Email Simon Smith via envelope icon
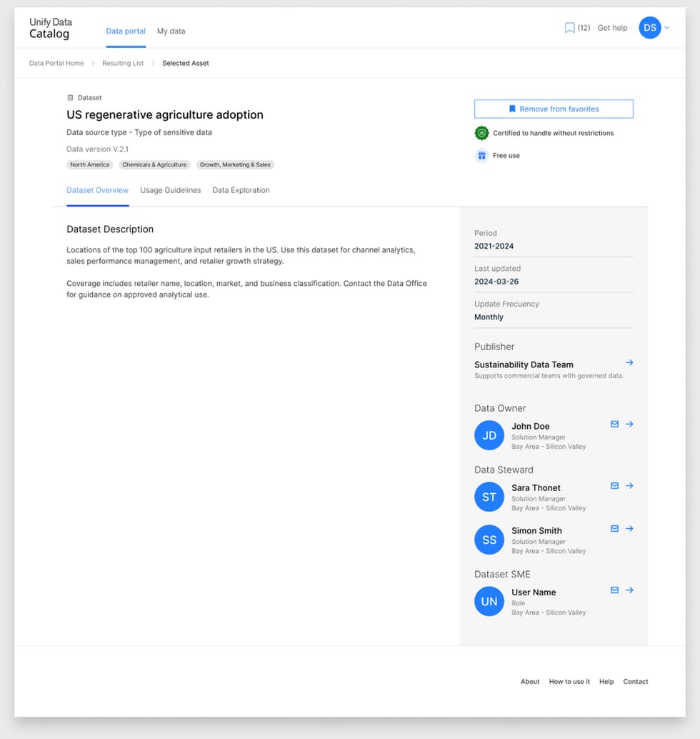700x739 pixels. (x=615, y=529)
